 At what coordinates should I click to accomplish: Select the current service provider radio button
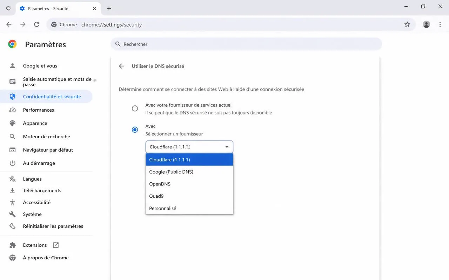(135, 108)
